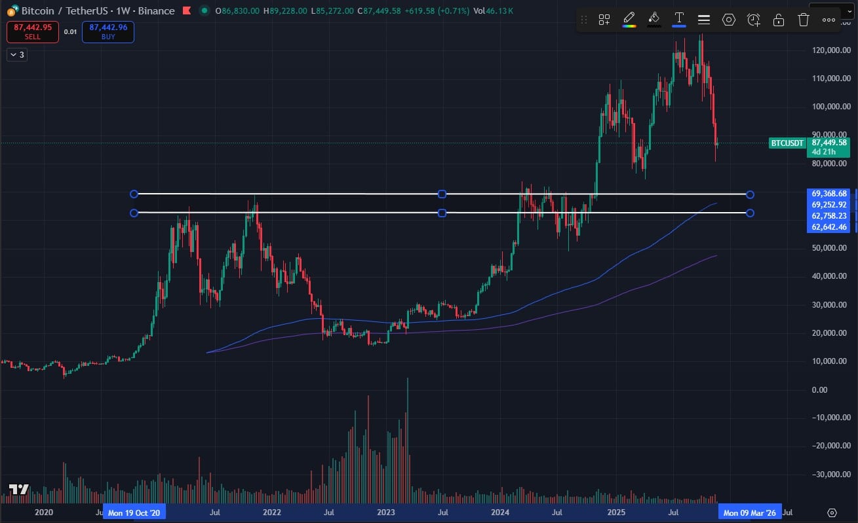The height and width of the screenshot is (523, 858).
Task: Expand the collapsed indicators legend showing 3
Action: coord(16,55)
